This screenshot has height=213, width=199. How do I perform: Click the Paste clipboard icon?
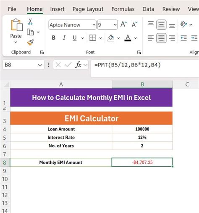(17, 25)
